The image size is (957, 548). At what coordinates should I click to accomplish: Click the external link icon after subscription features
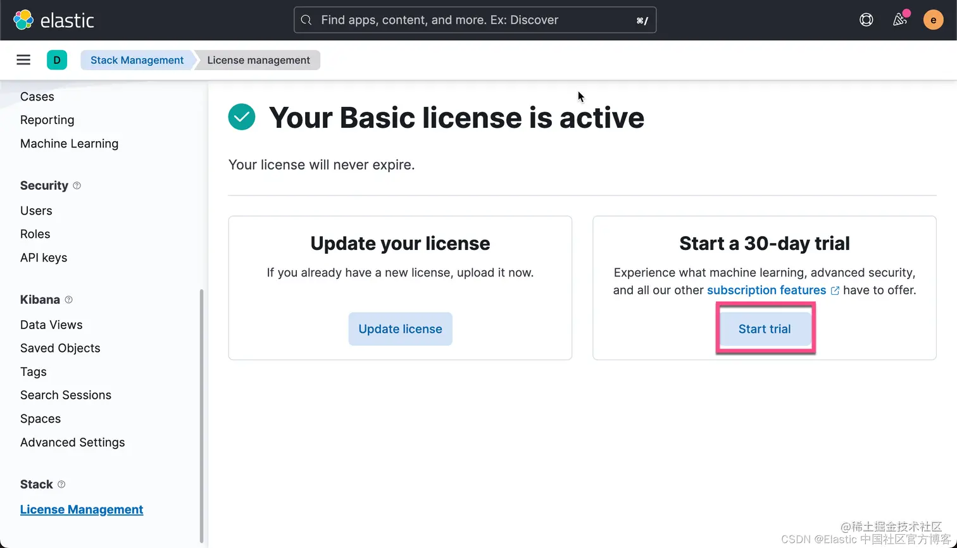835,290
